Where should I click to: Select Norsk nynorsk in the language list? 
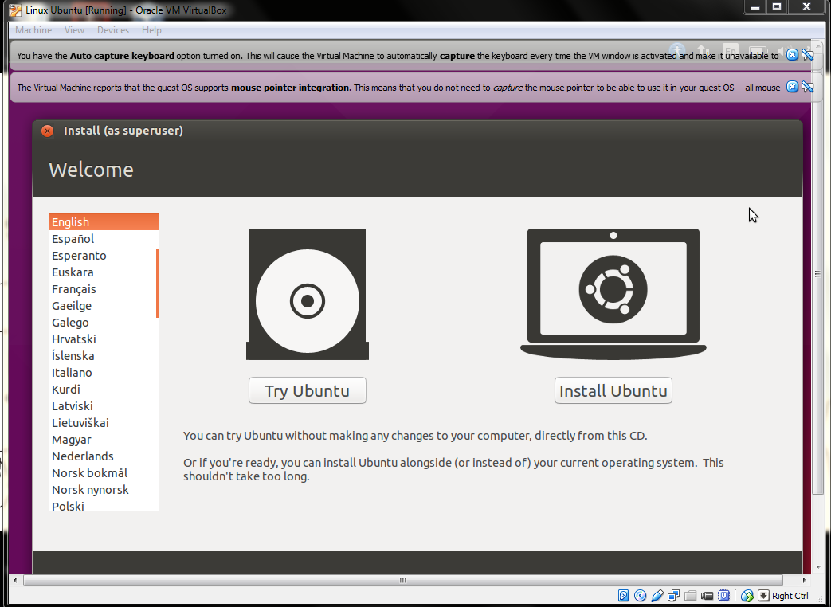[104, 490]
